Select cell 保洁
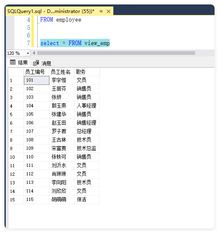219x233 pixels. click(x=87, y=200)
